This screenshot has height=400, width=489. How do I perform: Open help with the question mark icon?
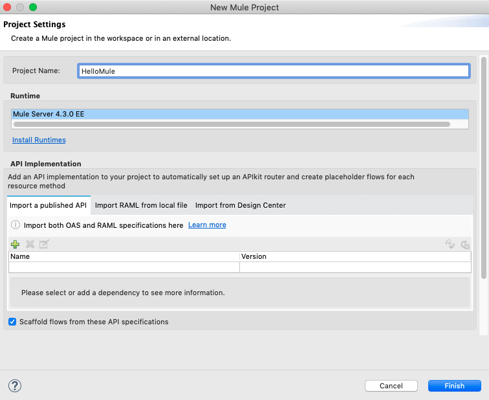coord(15,386)
